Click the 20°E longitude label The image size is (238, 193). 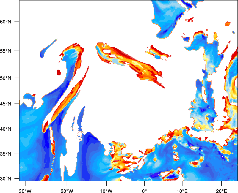[x=221, y=191]
